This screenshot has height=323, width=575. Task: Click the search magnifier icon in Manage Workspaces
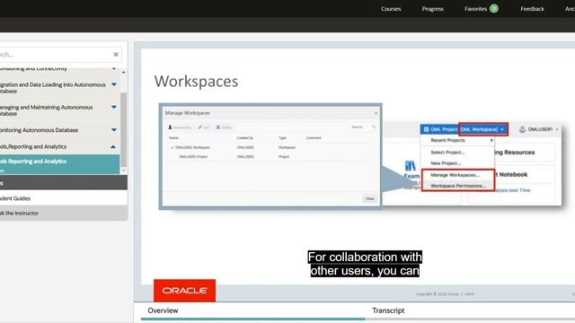pyautogui.click(x=374, y=127)
